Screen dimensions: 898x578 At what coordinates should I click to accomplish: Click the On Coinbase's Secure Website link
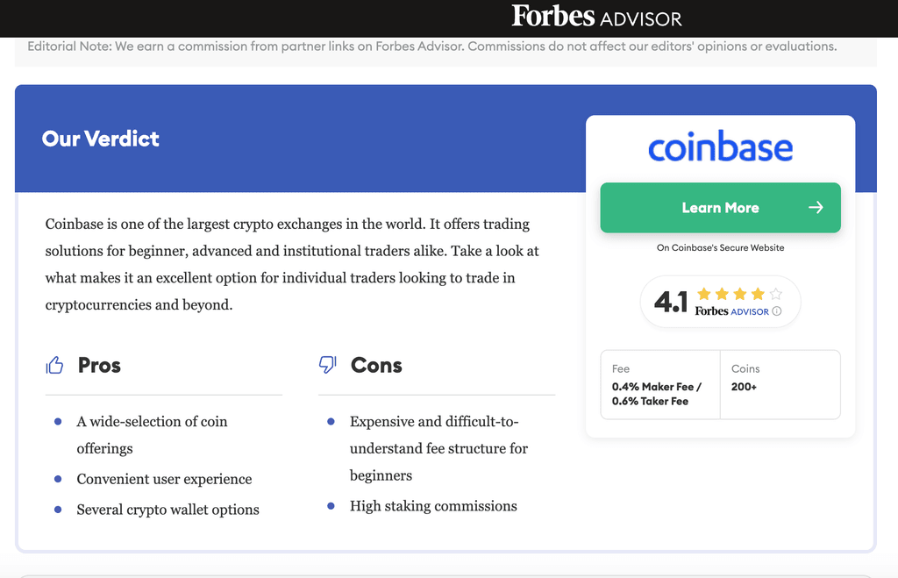[720, 247]
